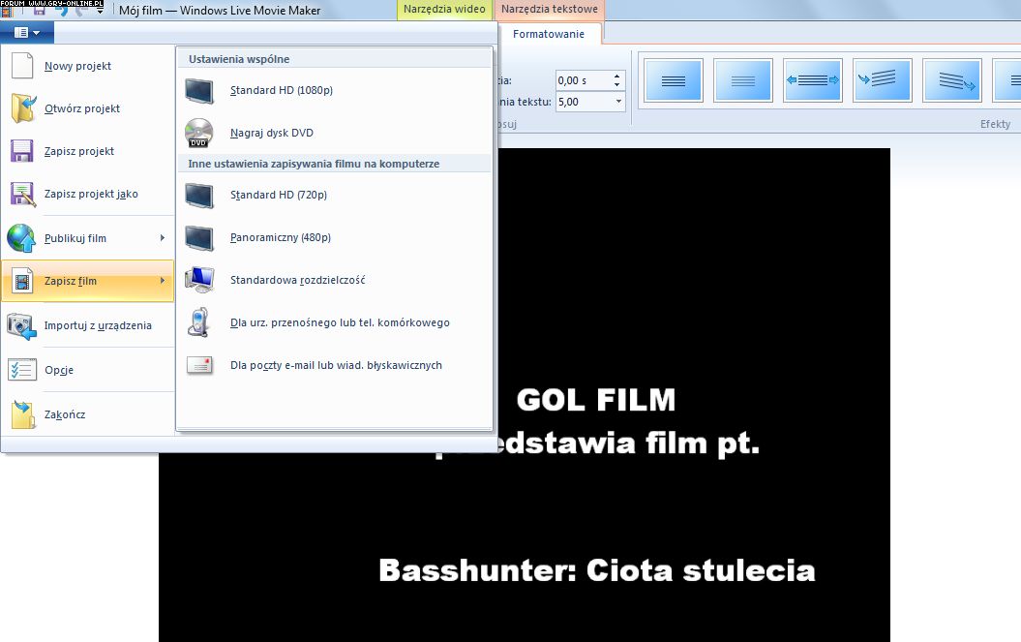Apply the second text effect with faded lines
Image resolution: width=1021 pixels, height=642 pixels.
(x=743, y=80)
